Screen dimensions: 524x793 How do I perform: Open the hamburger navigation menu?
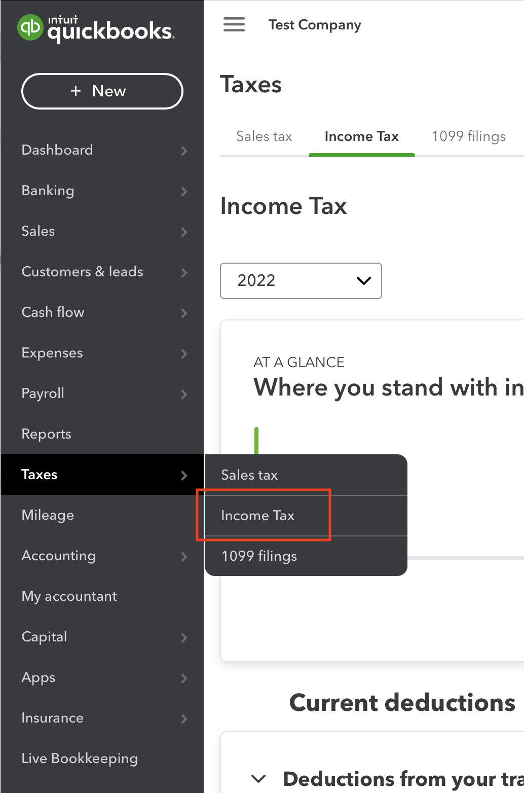234,24
